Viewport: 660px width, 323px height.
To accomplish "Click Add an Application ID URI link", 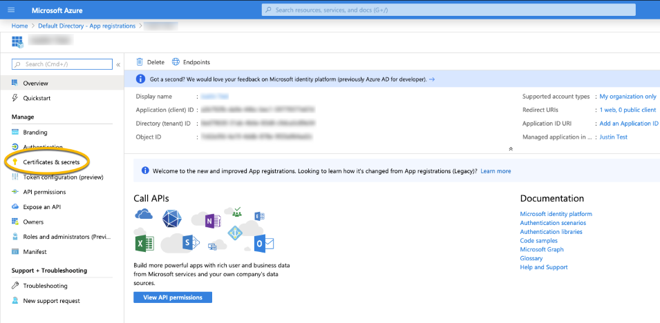I will (629, 124).
